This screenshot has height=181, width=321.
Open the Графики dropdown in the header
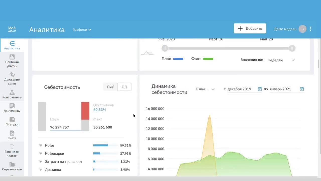pyautogui.click(x=82, y=29)
